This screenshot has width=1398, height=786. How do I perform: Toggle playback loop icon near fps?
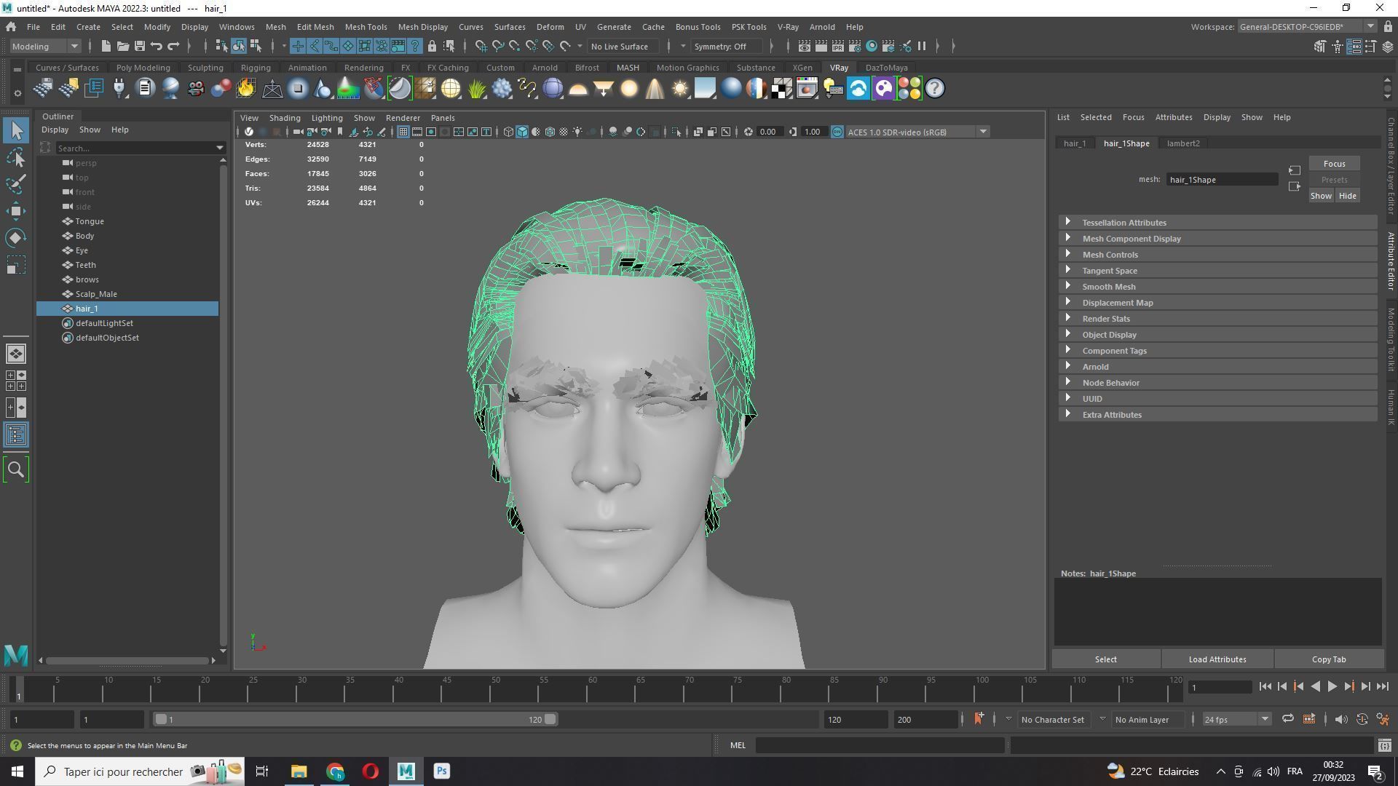(1287, 719)
